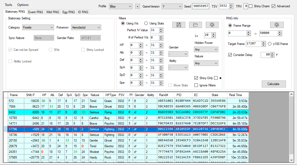Select the Using IVs radio button
The height and width of the screenshot is (165, 297).
pyautogui.click(x=123, y=23)
